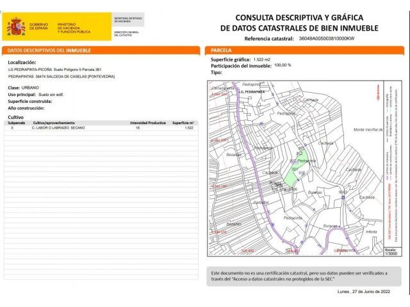Click subparcela cell '0' in table

[x=12, y=128]
